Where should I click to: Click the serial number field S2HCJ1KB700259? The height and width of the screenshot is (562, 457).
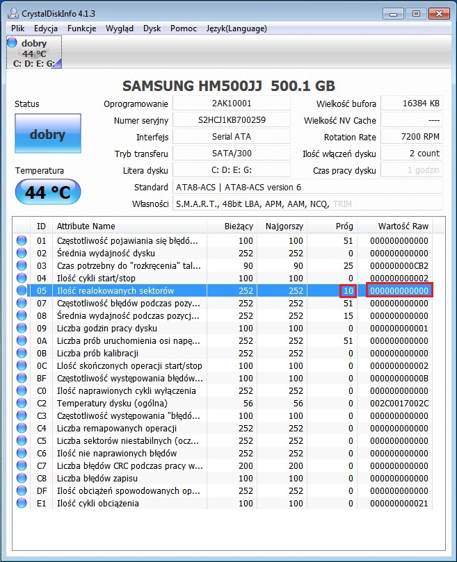click(x=232, y=120)
